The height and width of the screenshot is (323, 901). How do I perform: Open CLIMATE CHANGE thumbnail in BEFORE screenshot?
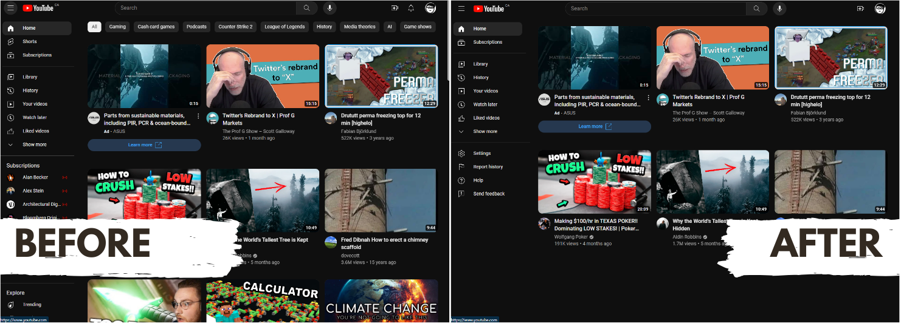click(x=381, y=301)
